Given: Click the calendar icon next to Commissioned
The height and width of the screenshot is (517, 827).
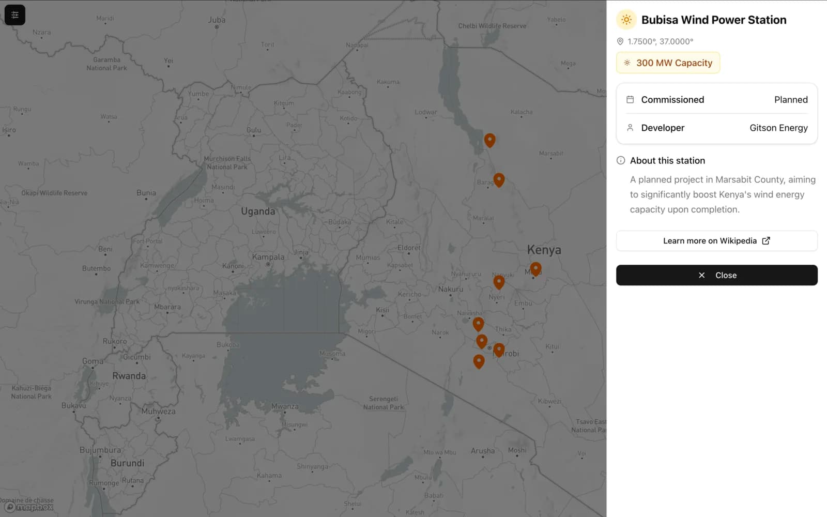Looking at the screenshot, I should [630, 99].
